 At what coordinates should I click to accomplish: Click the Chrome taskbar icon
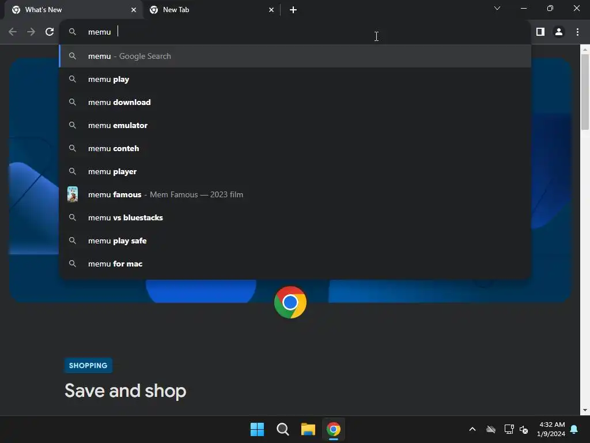(334, 429)
